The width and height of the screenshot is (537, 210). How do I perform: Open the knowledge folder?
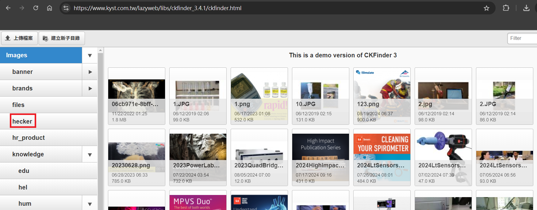click(x=41, y=154)
